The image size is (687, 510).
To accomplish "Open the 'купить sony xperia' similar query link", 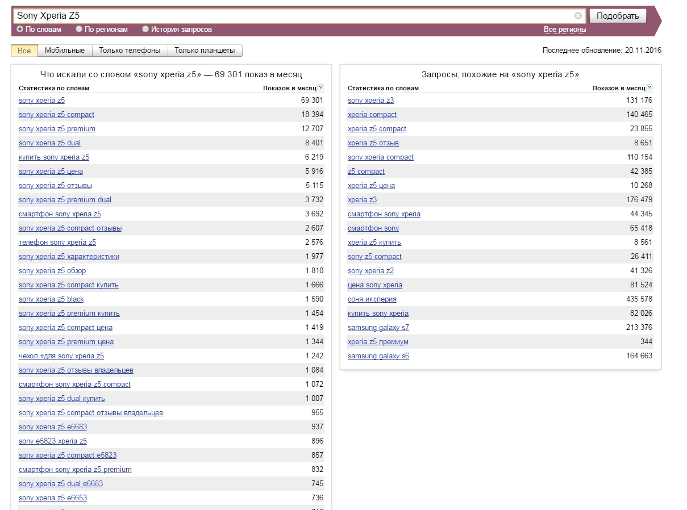I will click(x=378, y=313).
